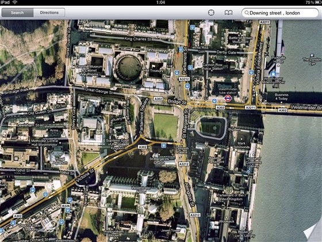Image resolution: width=322 pixels, height=242 pixels.
Task: Tap the 'Parliament St' road label
Action: (x=185, y=60)
